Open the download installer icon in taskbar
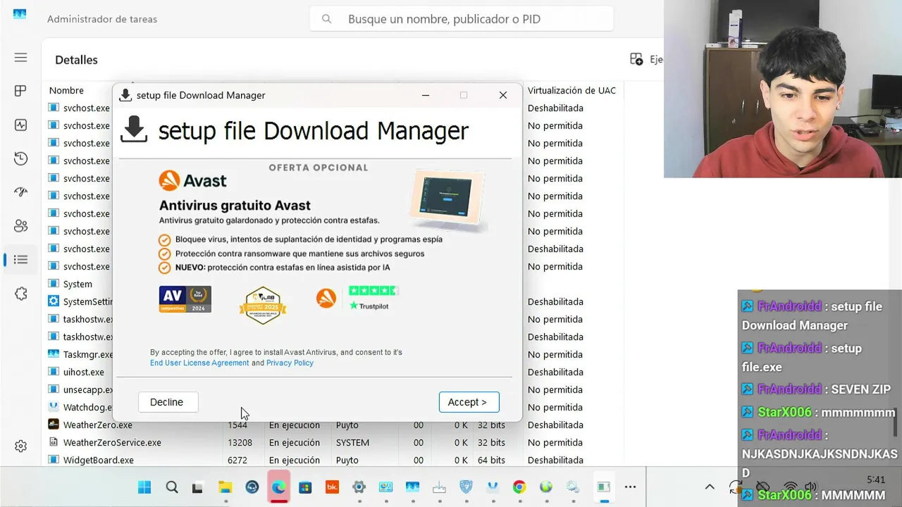 click(x=439, y=487)
